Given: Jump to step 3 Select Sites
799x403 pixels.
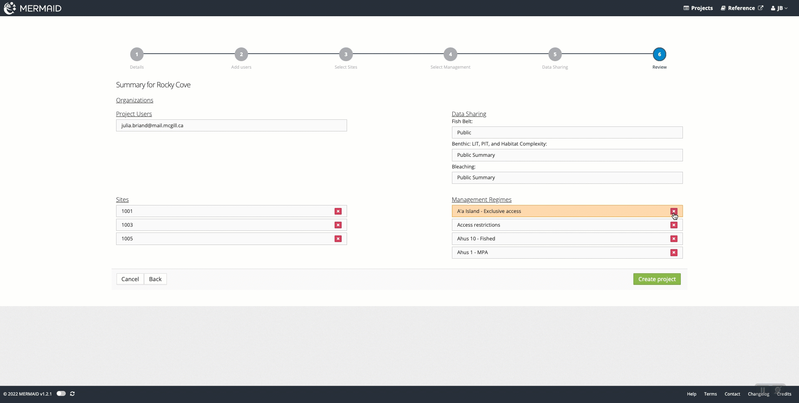Looking at the screenshot, I should click(x=346, y=54).
